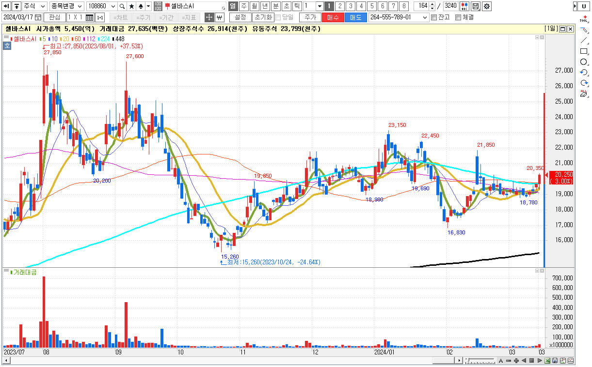Click the bottom playback stop square

(532, 361)
